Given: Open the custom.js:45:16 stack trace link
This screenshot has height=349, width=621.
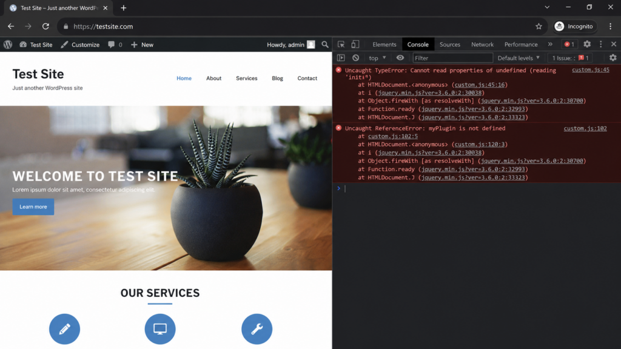Looking at the screenshot, I should pyautogui.click(x=479, y=85).
